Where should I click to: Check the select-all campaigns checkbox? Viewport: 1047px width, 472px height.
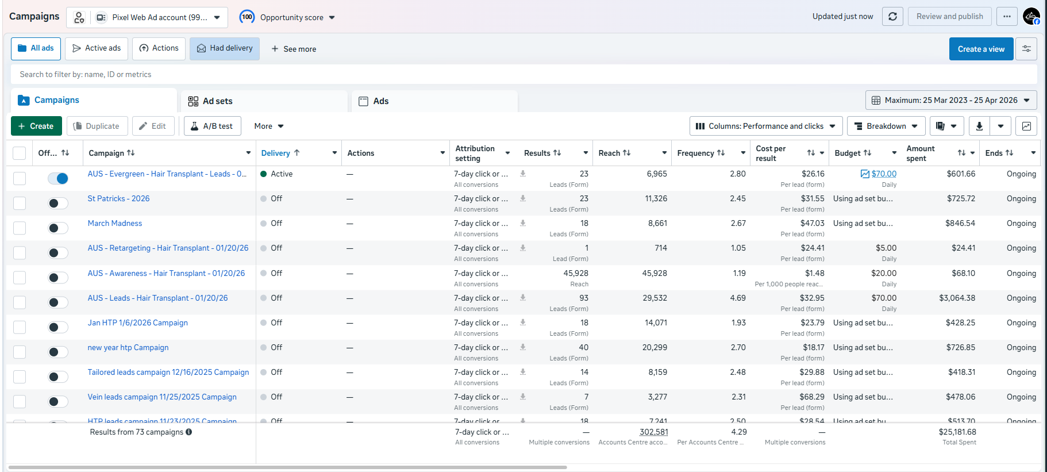[20, 153]
